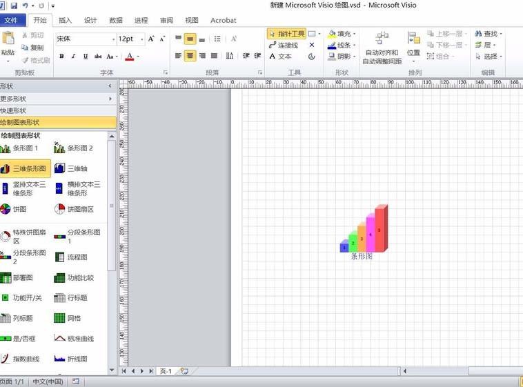Switch to the 视图 ribbon tab
The height and width of the screenshot is (387, 523).
click(x=192, y=21)
